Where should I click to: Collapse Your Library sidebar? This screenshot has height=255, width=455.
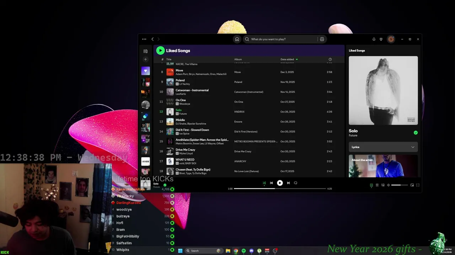pyautogui.click(x=145, y=51)
